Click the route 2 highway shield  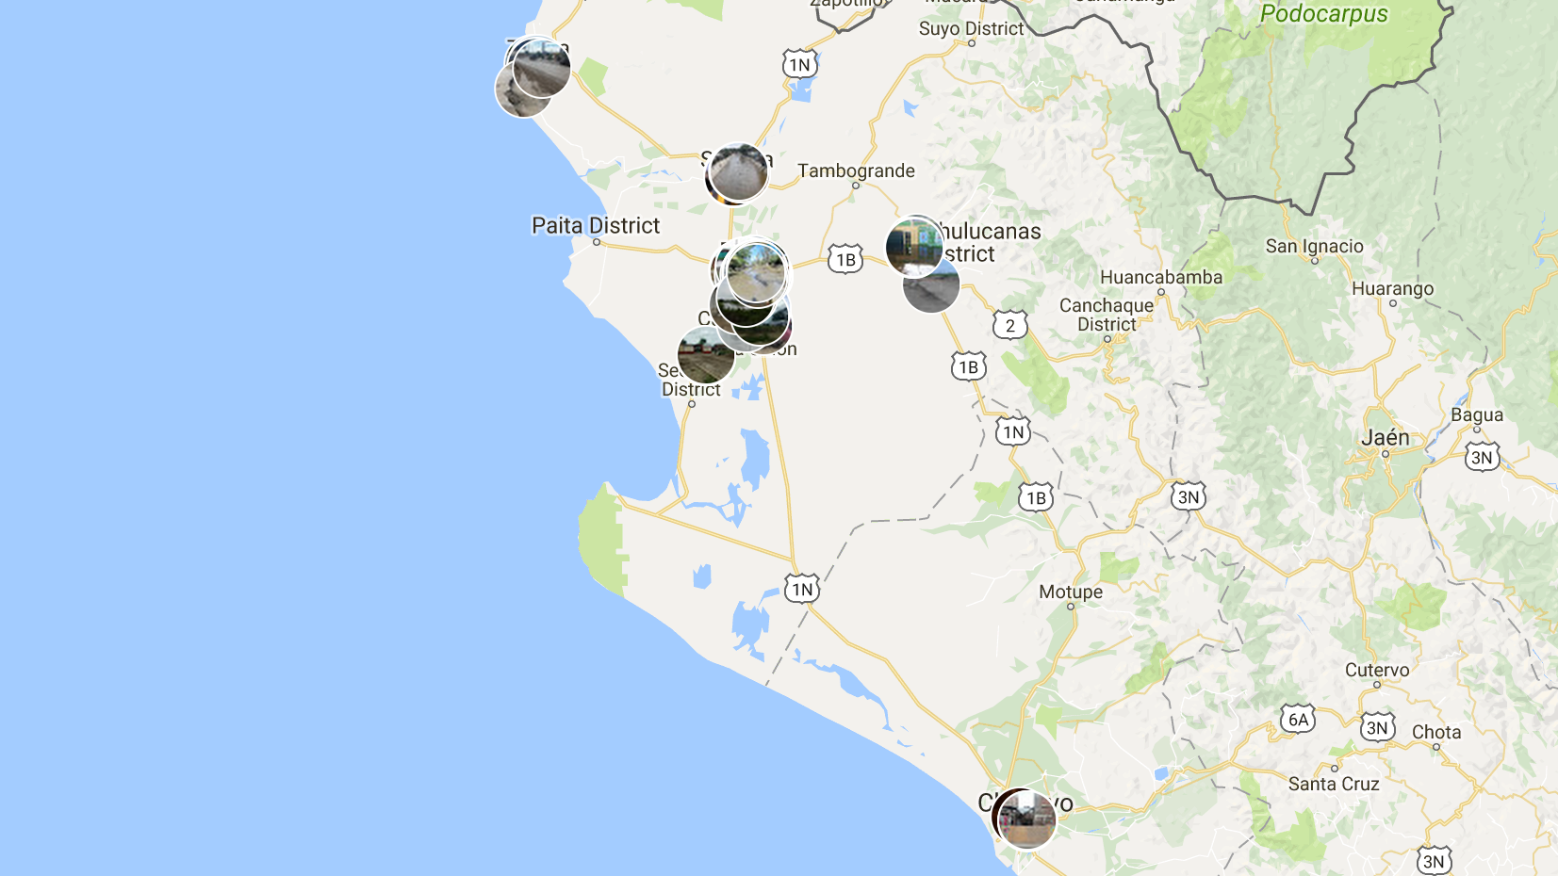pos(1009,325)
